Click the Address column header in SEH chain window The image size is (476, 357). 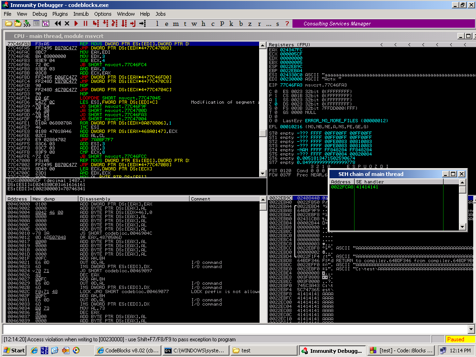point(342,182)
